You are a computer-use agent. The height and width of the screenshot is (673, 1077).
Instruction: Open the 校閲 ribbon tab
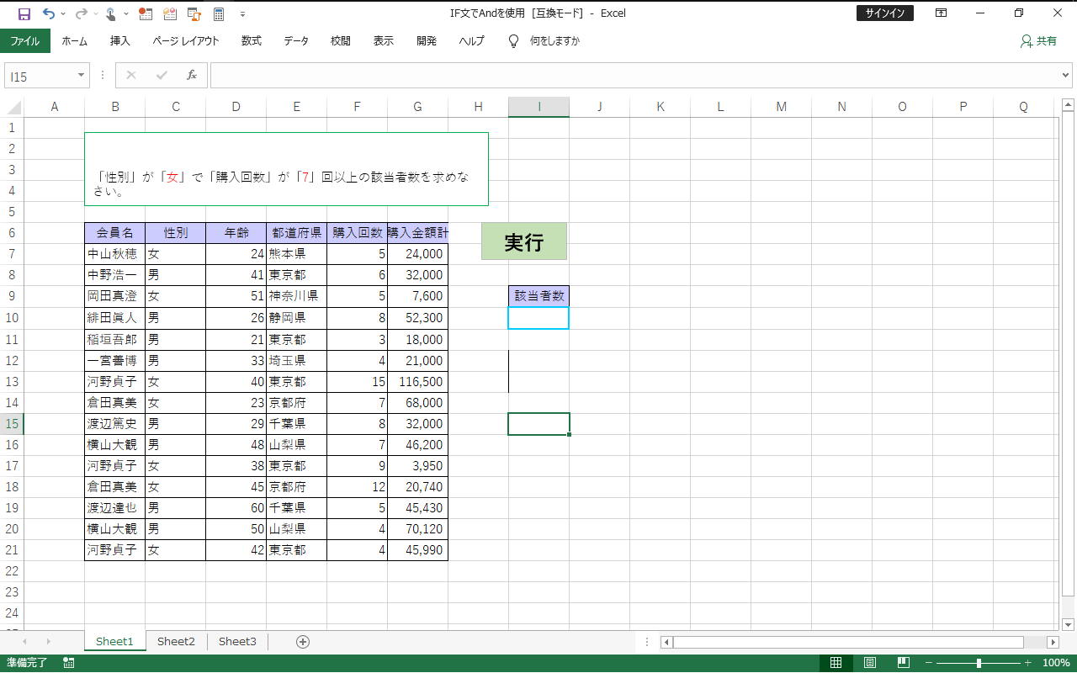click(341, 40)
